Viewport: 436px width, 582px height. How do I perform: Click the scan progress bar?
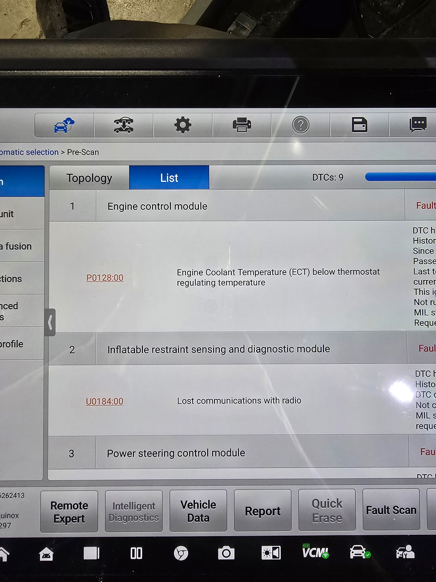tap(400, 177)
